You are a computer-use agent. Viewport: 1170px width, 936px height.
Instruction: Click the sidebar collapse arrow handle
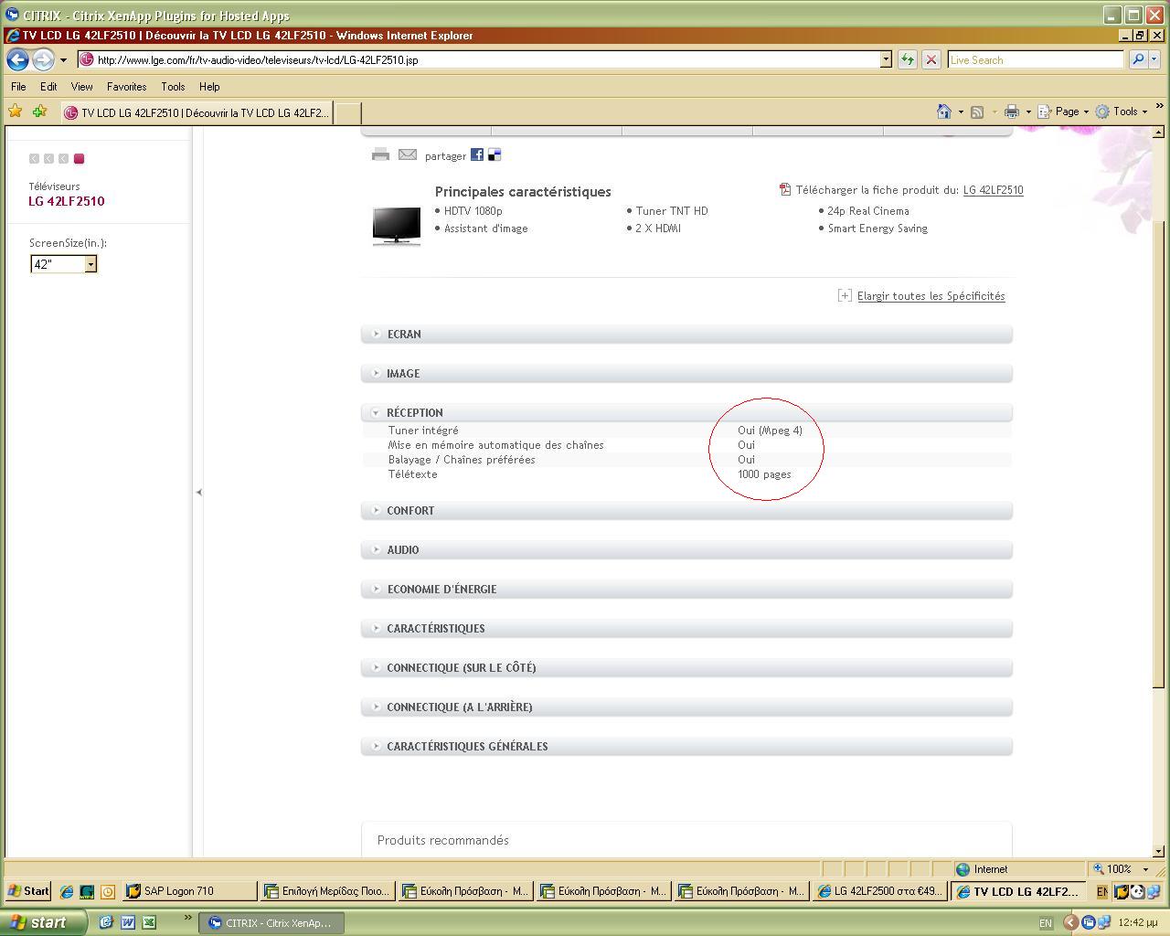click(198, 492)
